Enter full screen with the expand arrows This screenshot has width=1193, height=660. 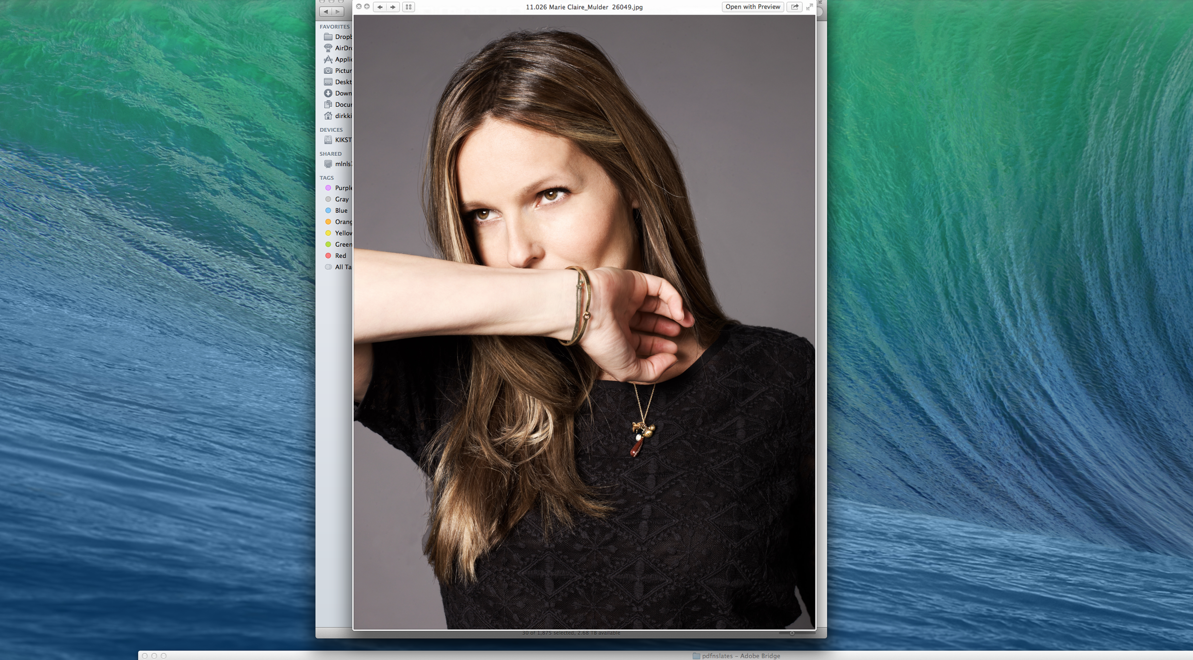[x=809, y=7]
